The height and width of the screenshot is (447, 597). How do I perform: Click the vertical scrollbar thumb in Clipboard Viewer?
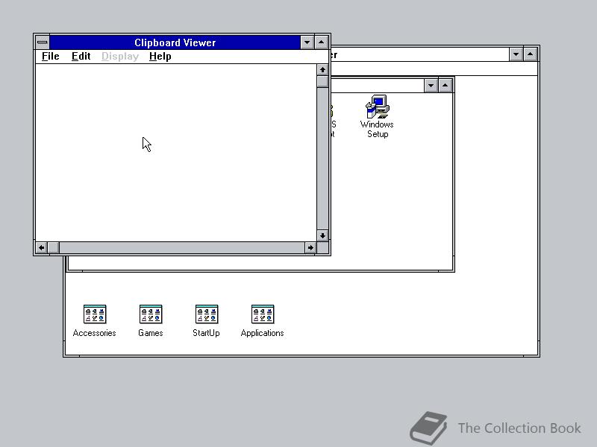(322, 82)
